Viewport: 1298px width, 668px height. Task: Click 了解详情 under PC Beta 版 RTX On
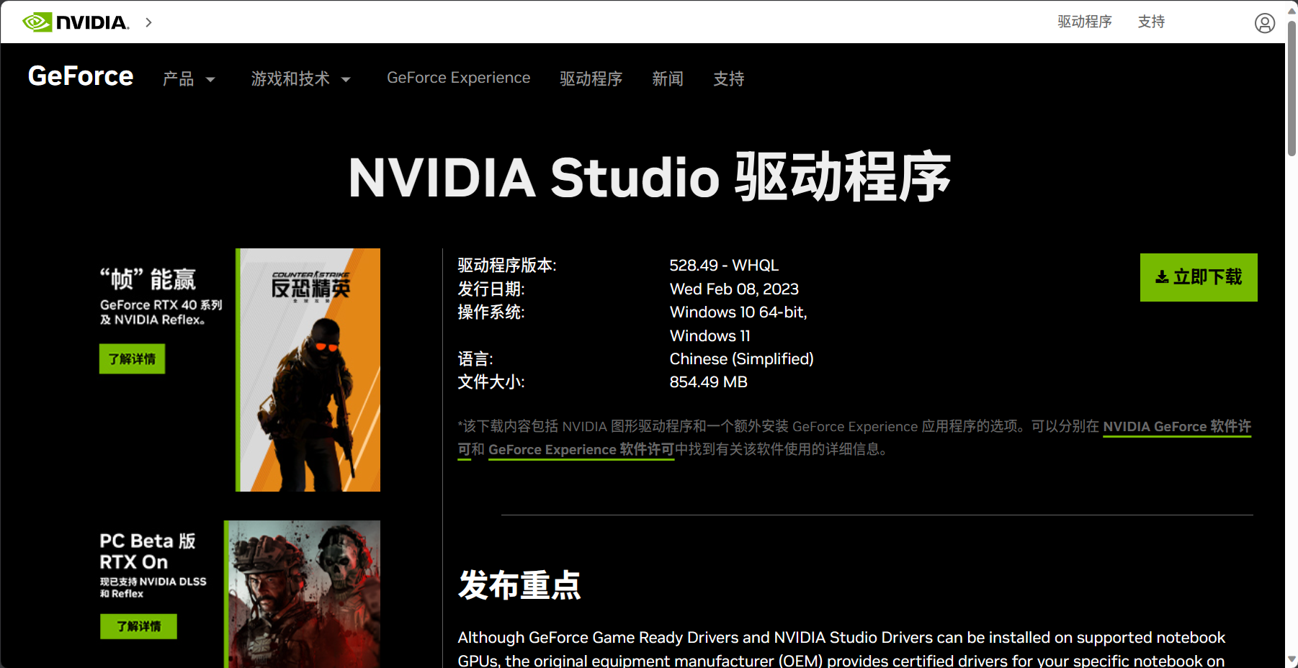pyautogui.click(x=138, y=626)
